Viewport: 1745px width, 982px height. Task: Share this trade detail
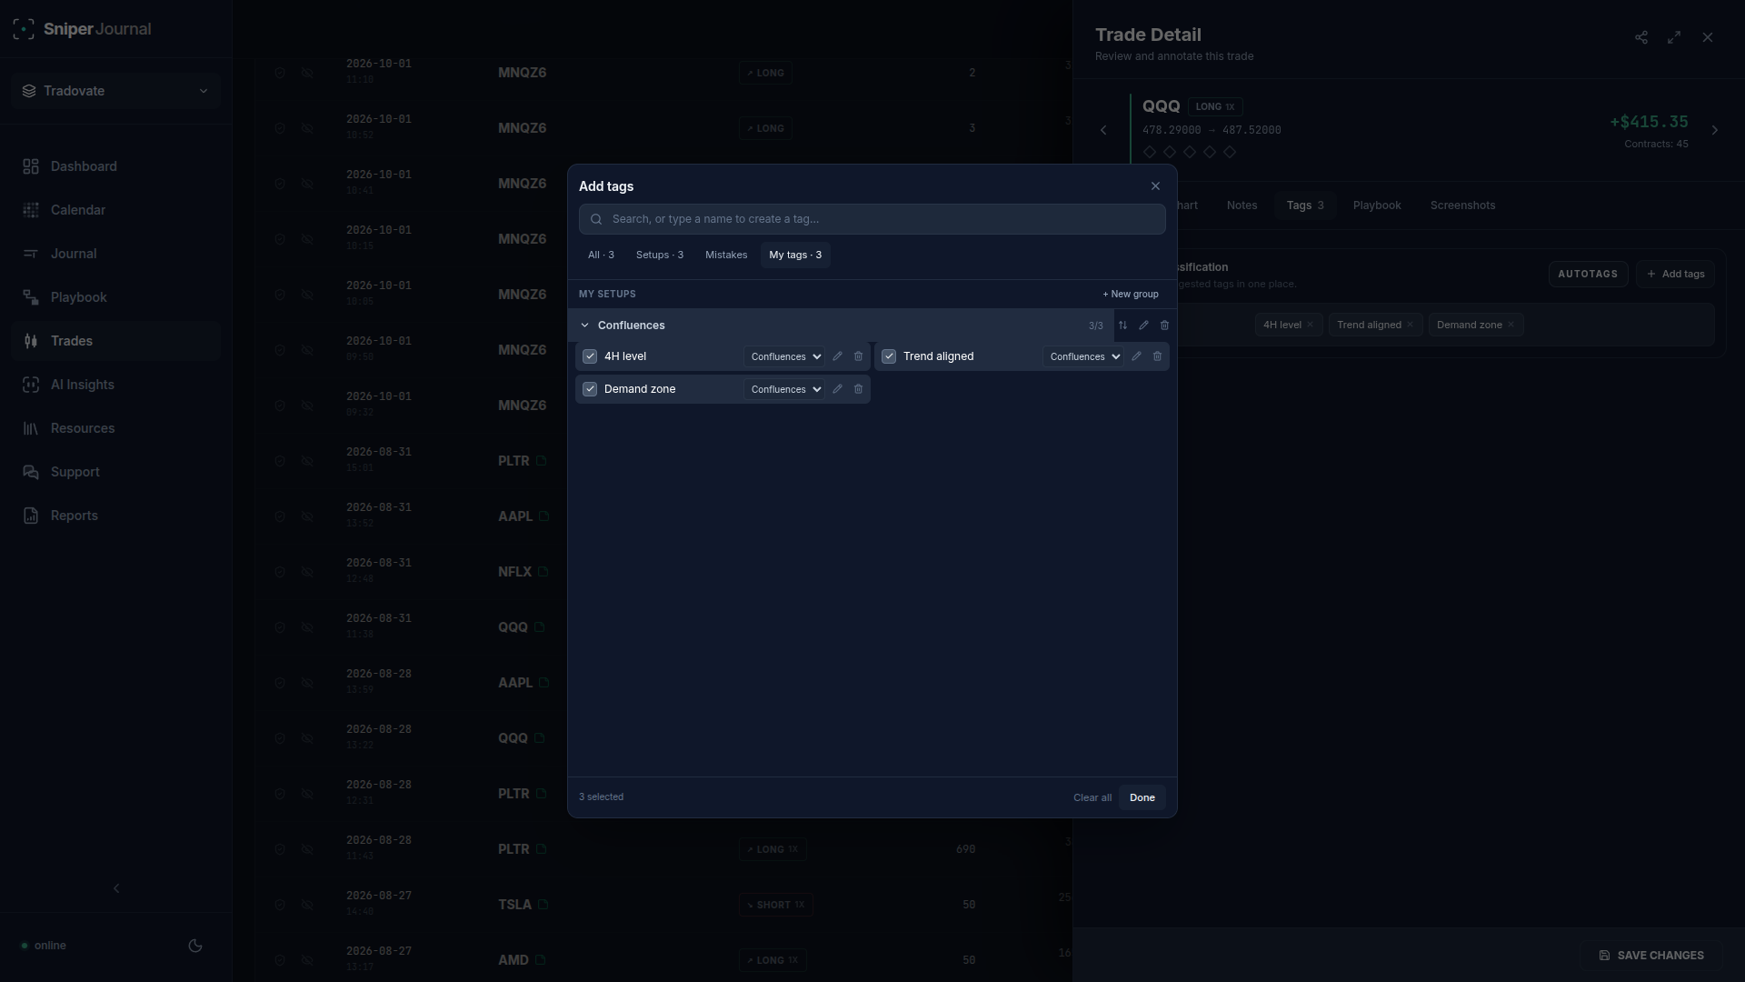point(1641,37)
